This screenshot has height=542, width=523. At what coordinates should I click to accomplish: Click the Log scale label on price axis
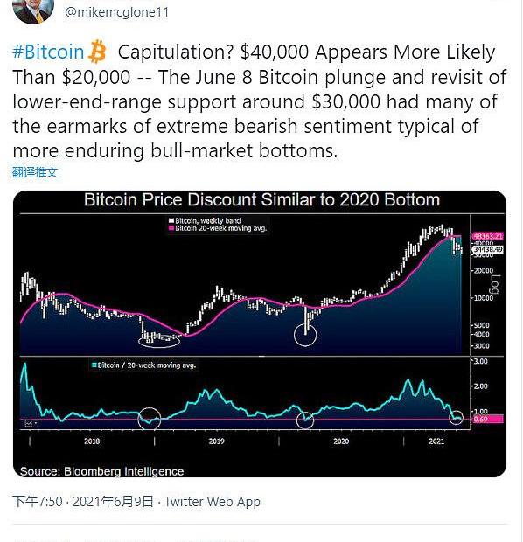point(495,284)
